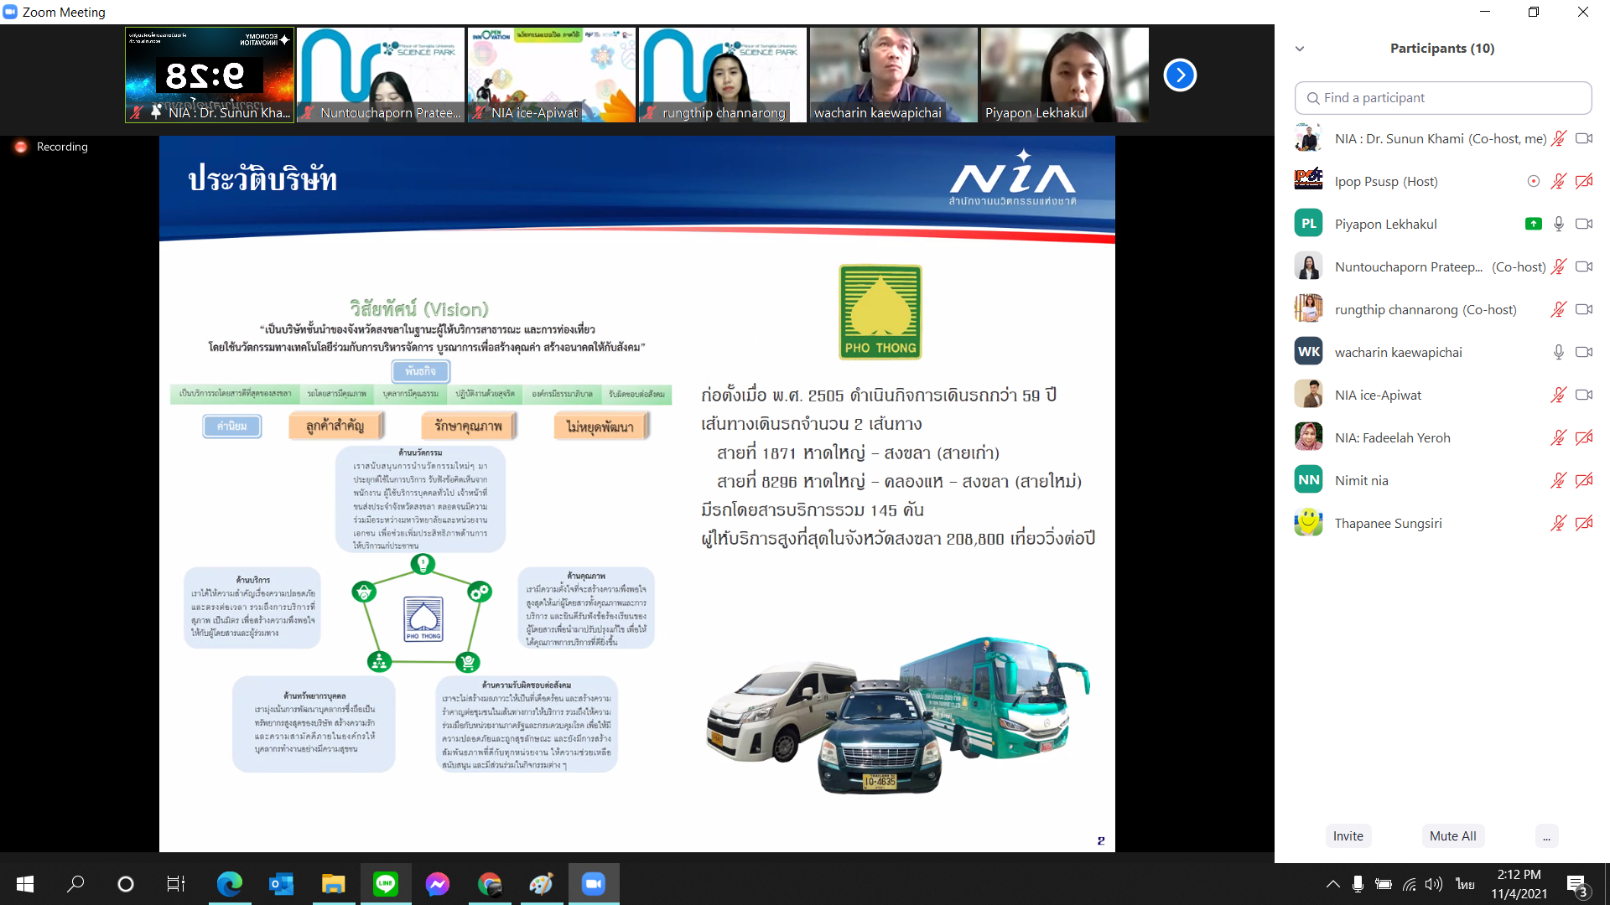Select Thapanee Sungsiri in participants list

pyautogui.click(x=1388, y=523)
